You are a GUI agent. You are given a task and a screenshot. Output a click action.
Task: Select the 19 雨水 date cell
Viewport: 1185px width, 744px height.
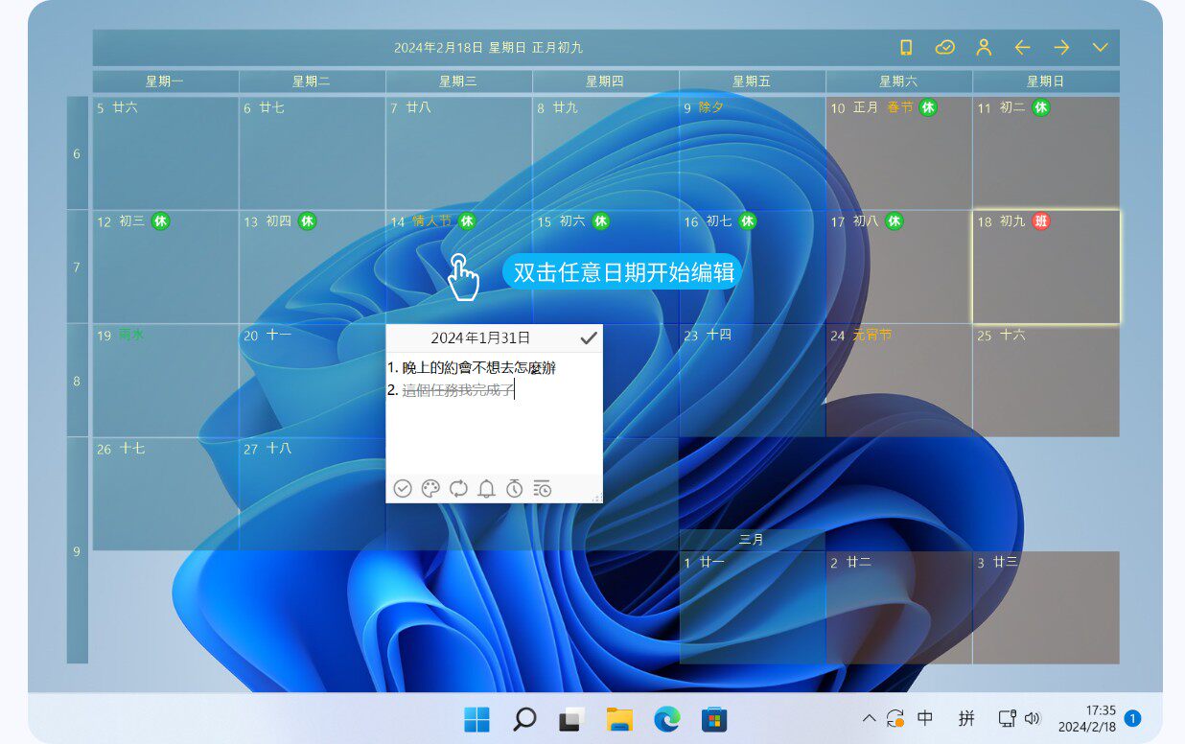[166, 381]
